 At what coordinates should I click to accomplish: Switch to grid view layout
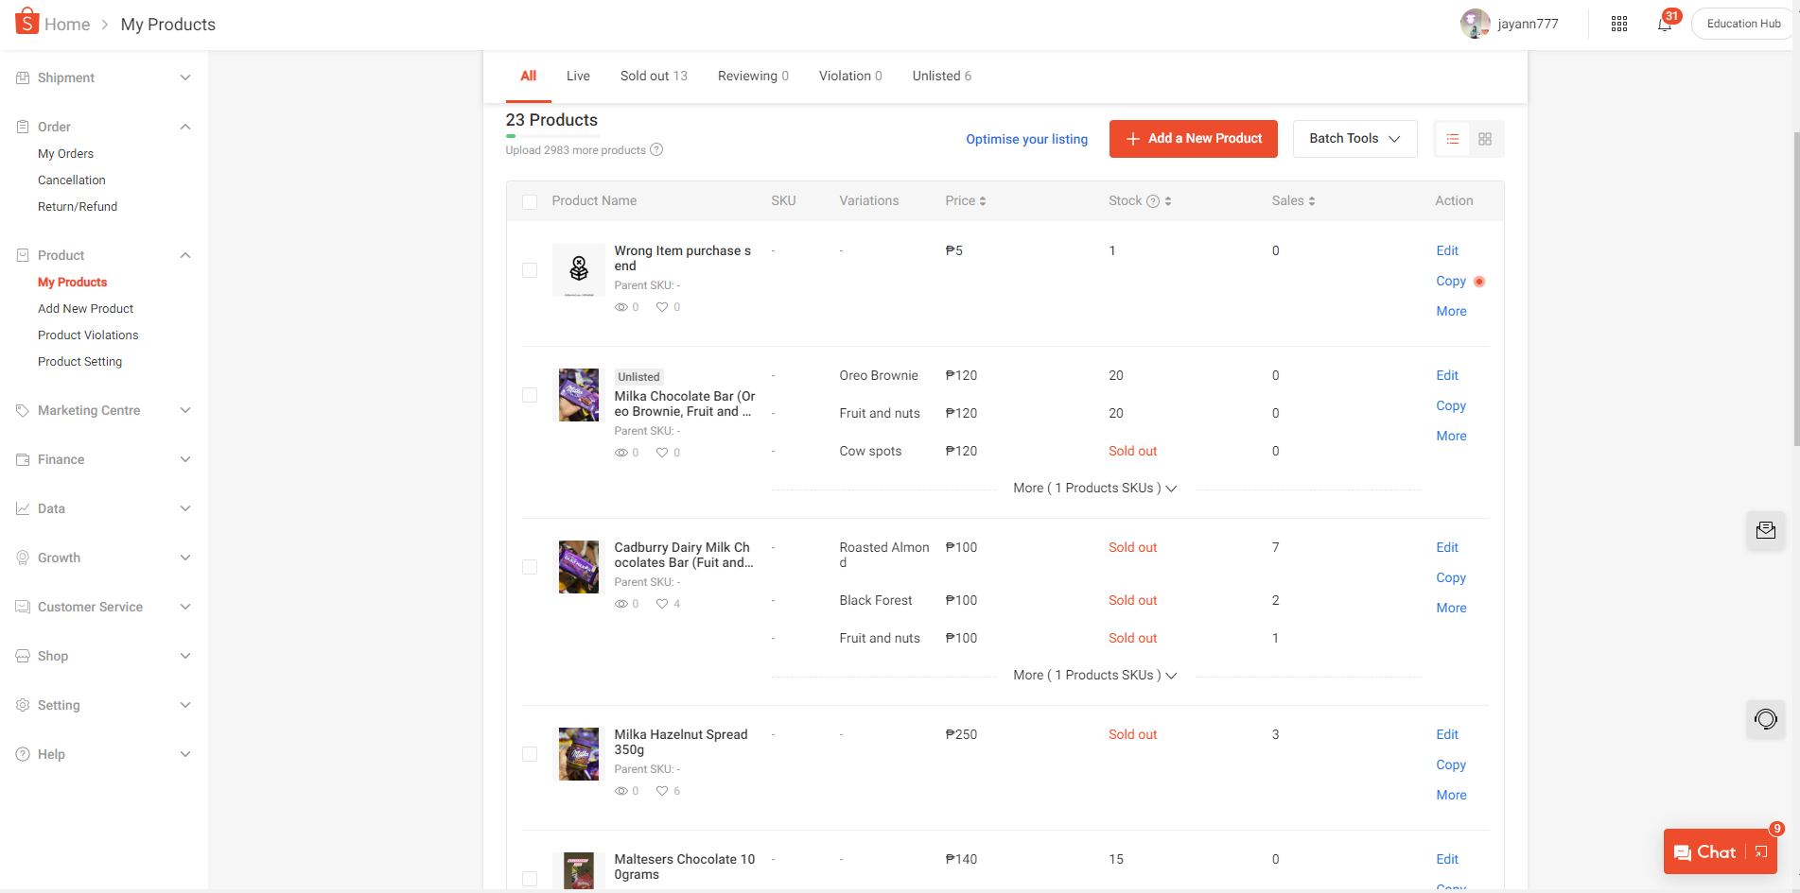tap(1485, 139)
